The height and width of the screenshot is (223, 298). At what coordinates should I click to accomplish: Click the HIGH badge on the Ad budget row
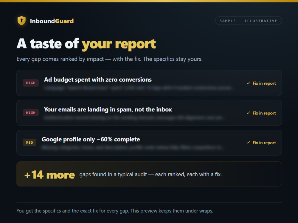[31, 83]
